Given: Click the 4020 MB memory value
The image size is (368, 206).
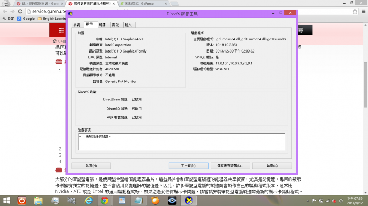Looking at the screenshot, I should pos(112,69).
